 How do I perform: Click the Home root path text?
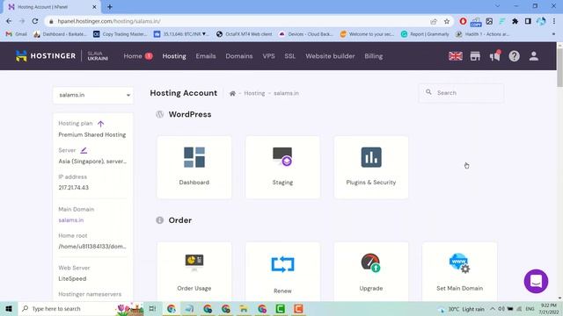(x=92, y=246)
